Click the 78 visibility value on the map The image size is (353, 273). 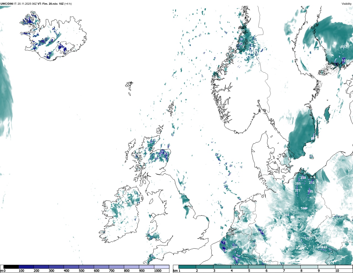(x=224, y=251)
